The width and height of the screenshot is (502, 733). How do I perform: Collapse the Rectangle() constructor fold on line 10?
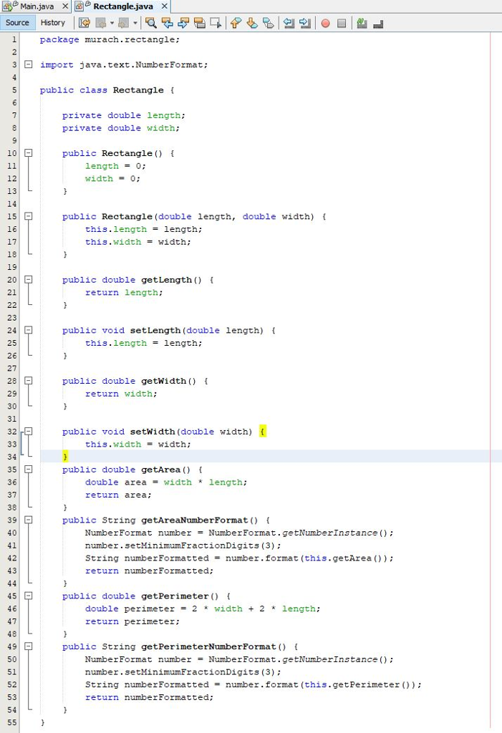[x=29, y=153]
